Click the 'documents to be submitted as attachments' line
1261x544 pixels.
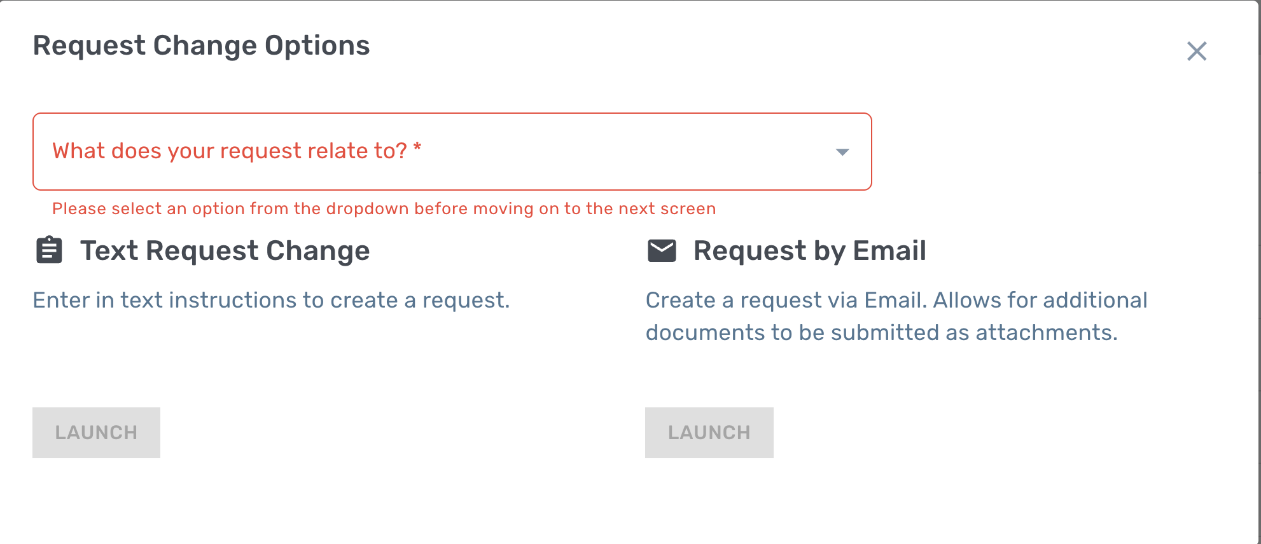point(881,332)
